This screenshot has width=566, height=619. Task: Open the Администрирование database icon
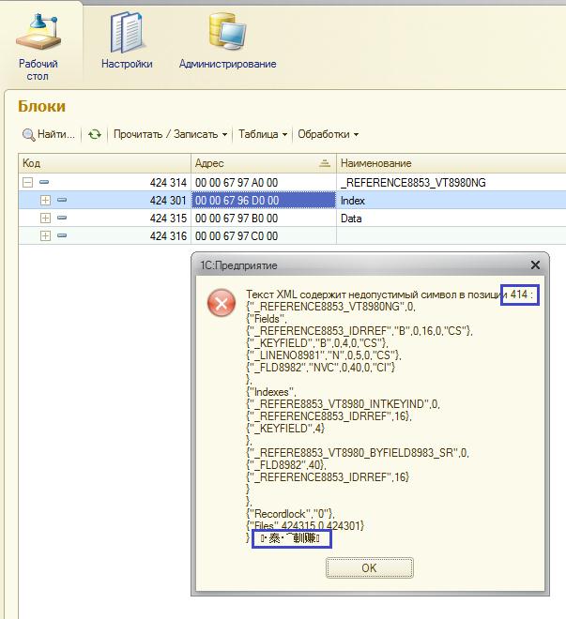click(x=227, y=34)
